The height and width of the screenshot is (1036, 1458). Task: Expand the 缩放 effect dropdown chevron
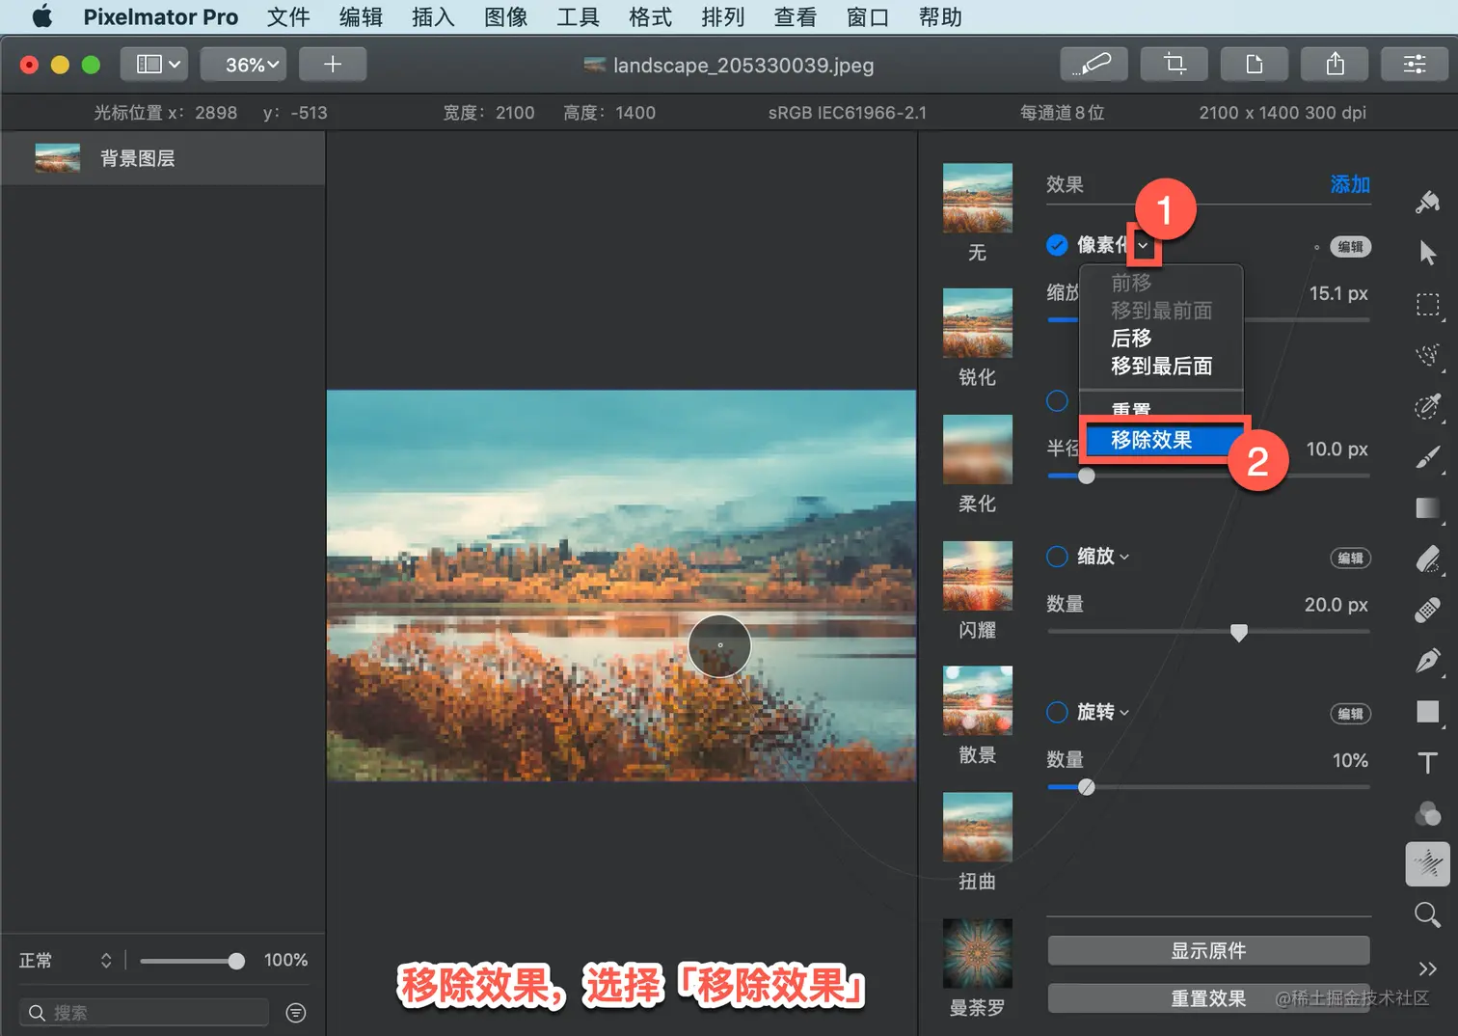(x=1124, y=558)
